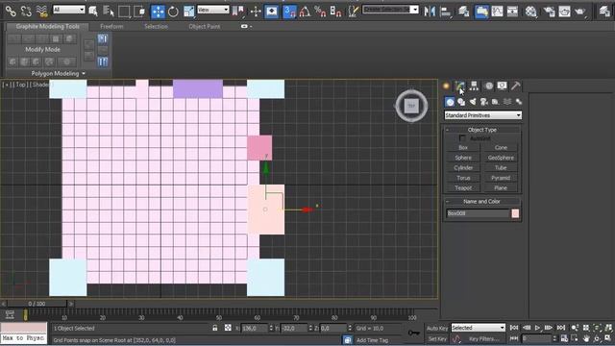This screenshot has height=346, width=615.
Task: Toggle Keyboard Shortcut Override icon
Action: [271, 11]
